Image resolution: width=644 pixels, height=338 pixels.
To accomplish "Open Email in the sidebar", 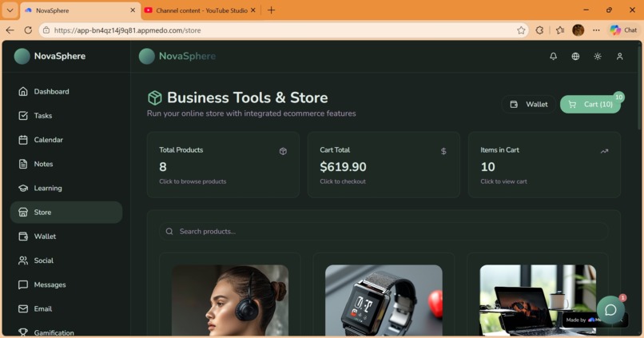I will click(66, 309).
